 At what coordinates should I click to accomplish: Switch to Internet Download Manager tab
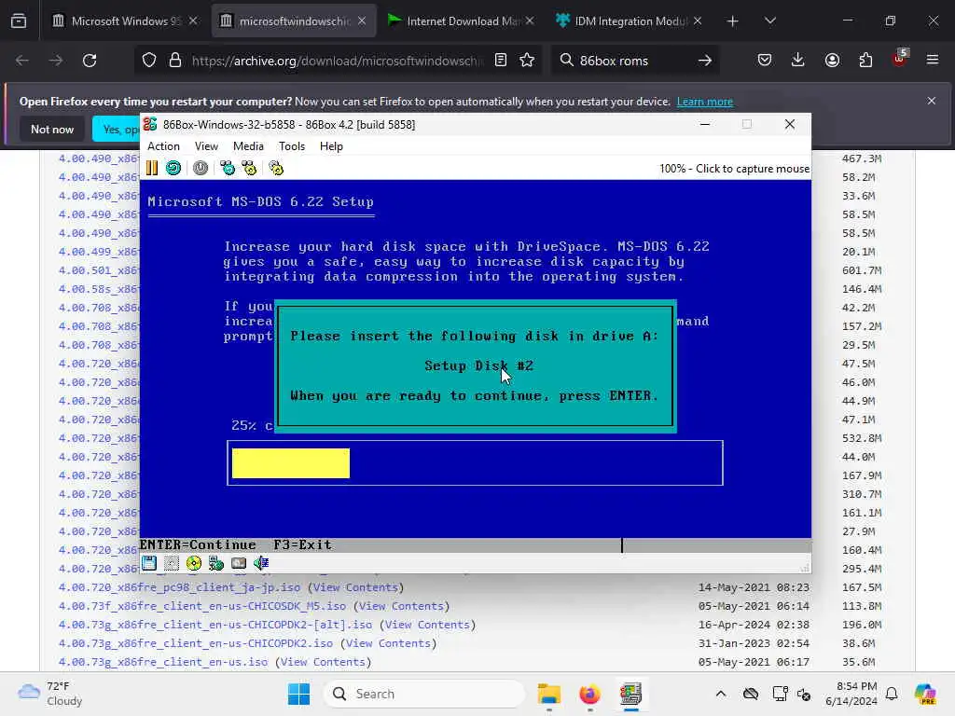[463, 21]
